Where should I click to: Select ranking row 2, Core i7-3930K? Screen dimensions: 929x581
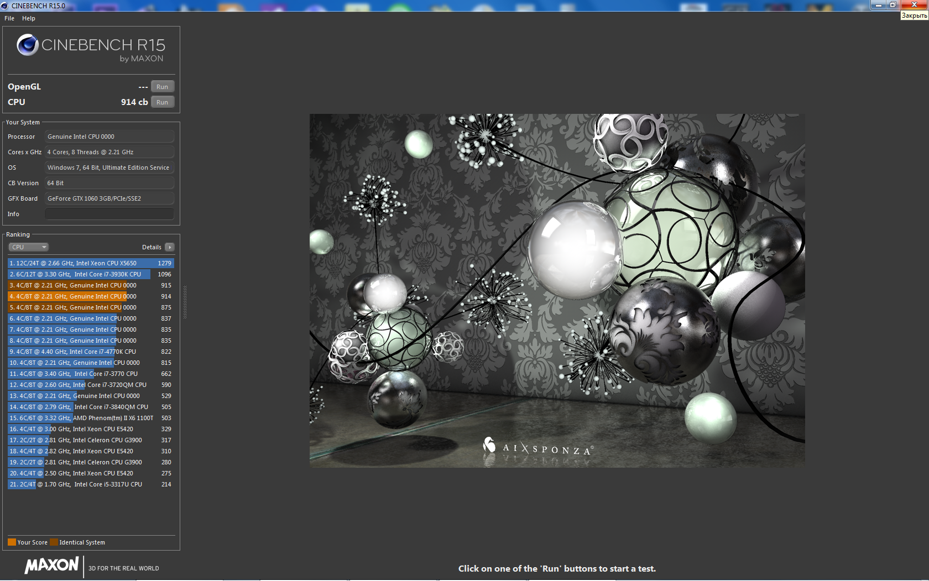[x=91, y=274]
